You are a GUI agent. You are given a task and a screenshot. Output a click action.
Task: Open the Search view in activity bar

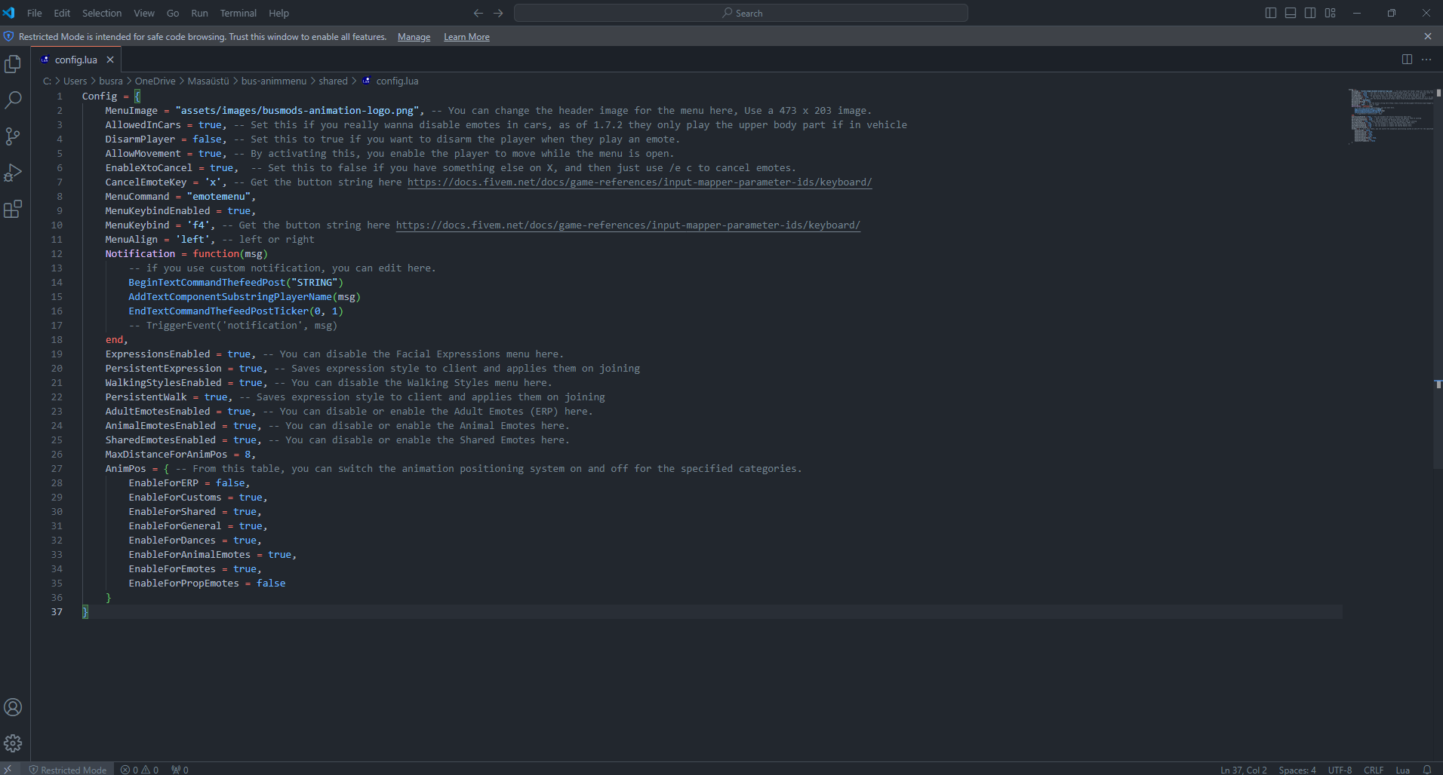pos(13,100)
